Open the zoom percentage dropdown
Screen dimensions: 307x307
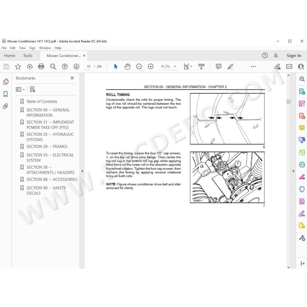(x=175, y=67)
